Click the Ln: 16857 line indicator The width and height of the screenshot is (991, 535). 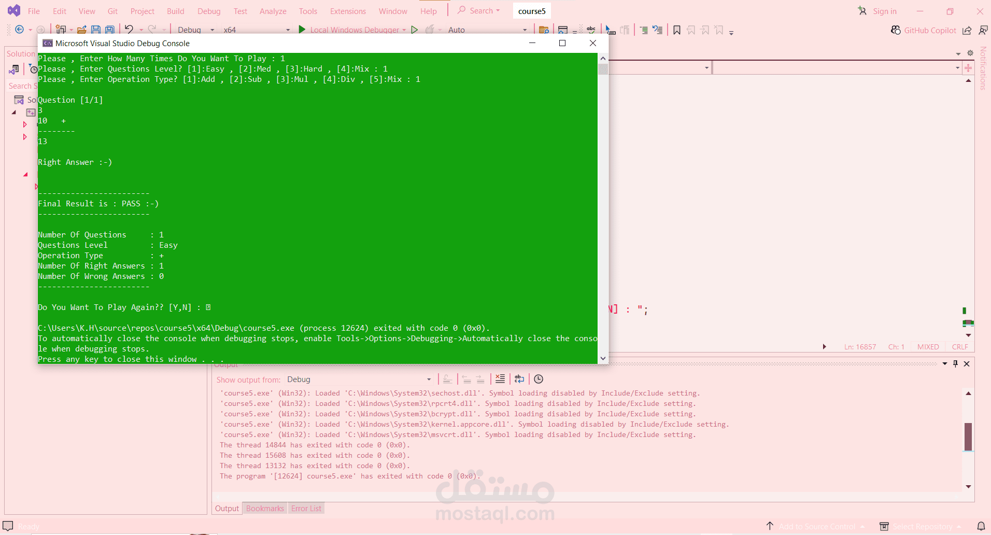point(860,347)
